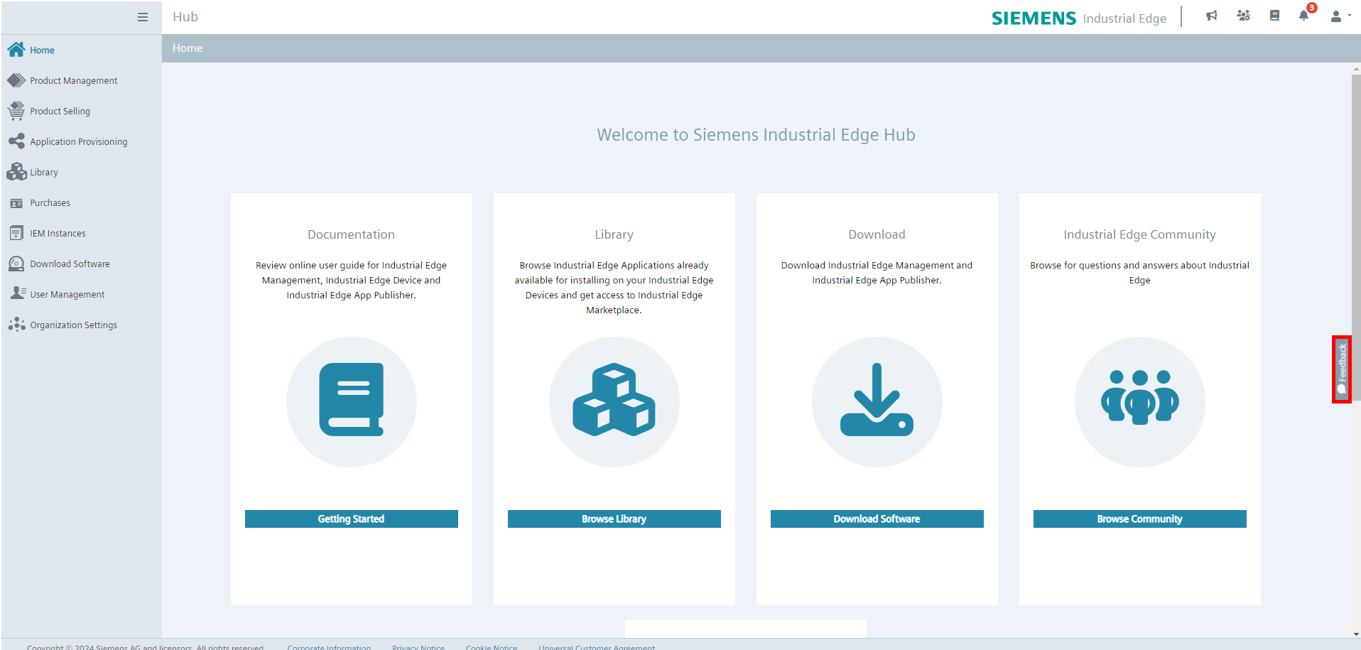Open the Feedback side tab

coord(1341,369)
